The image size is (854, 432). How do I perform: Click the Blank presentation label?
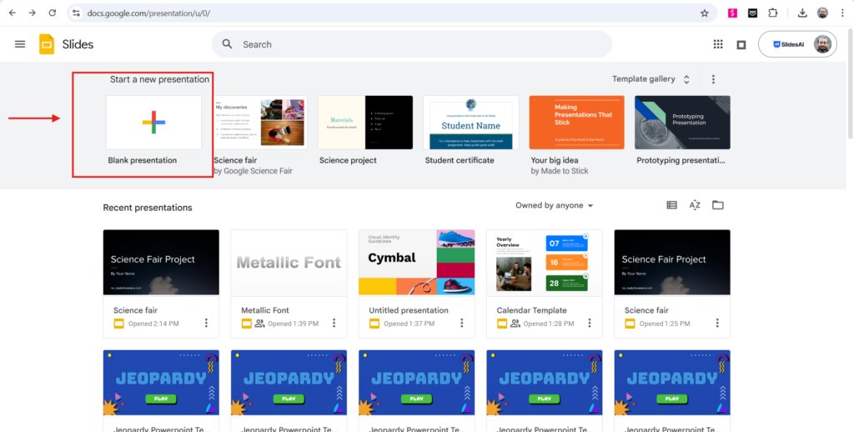tap(142, 160)
